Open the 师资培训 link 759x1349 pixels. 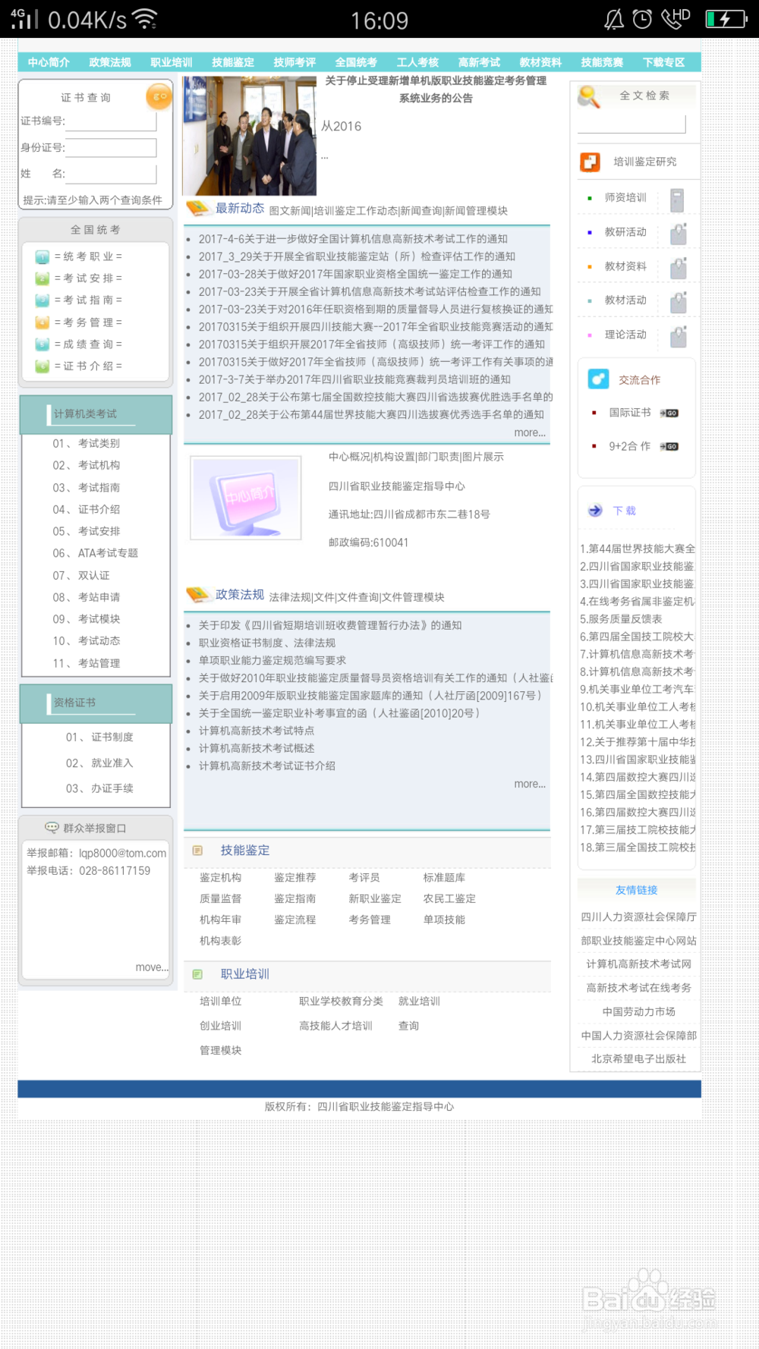tap(625, 197)
